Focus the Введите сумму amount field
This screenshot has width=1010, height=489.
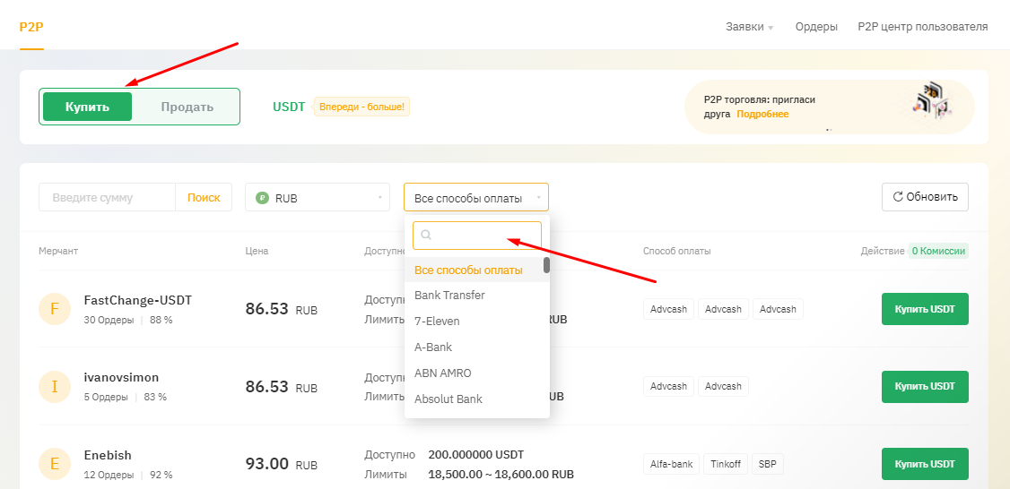point(107,198)
